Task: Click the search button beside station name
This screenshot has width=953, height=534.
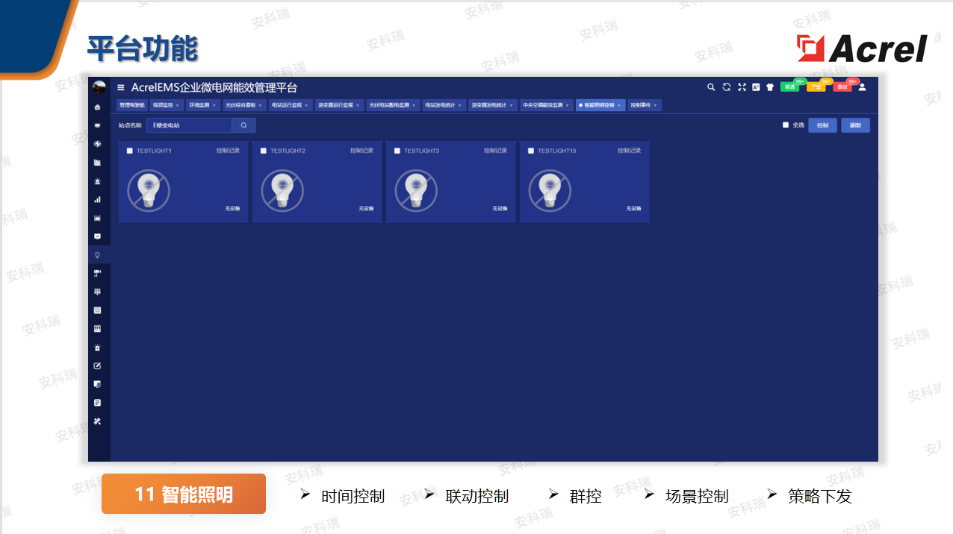Action: tap(243, 125)
